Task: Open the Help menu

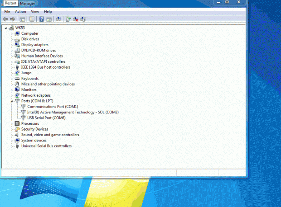Action: (48, 12)
